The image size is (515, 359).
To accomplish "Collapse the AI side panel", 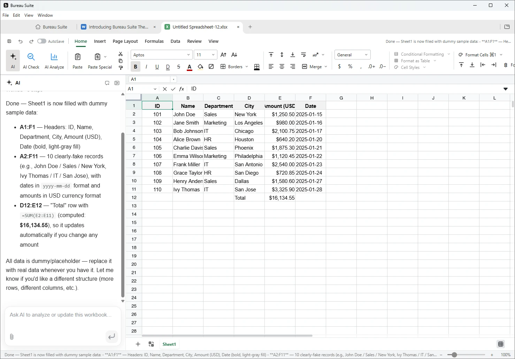I will (x=117, y=83).
